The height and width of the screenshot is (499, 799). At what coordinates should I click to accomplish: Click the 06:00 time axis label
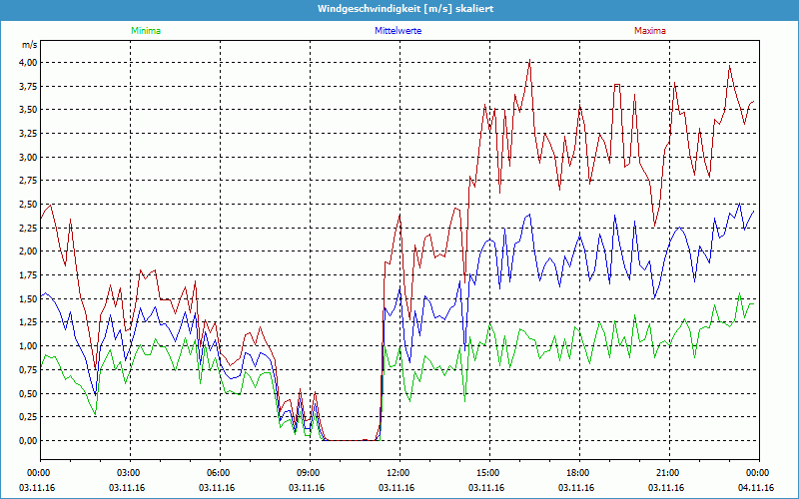[x=220, y=473]
